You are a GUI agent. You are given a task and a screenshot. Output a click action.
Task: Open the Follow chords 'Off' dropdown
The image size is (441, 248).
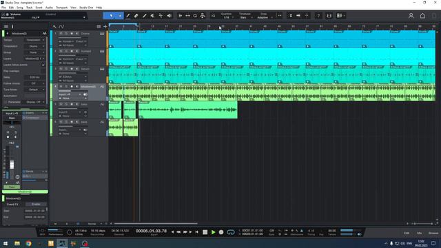[x=35, y=83]
